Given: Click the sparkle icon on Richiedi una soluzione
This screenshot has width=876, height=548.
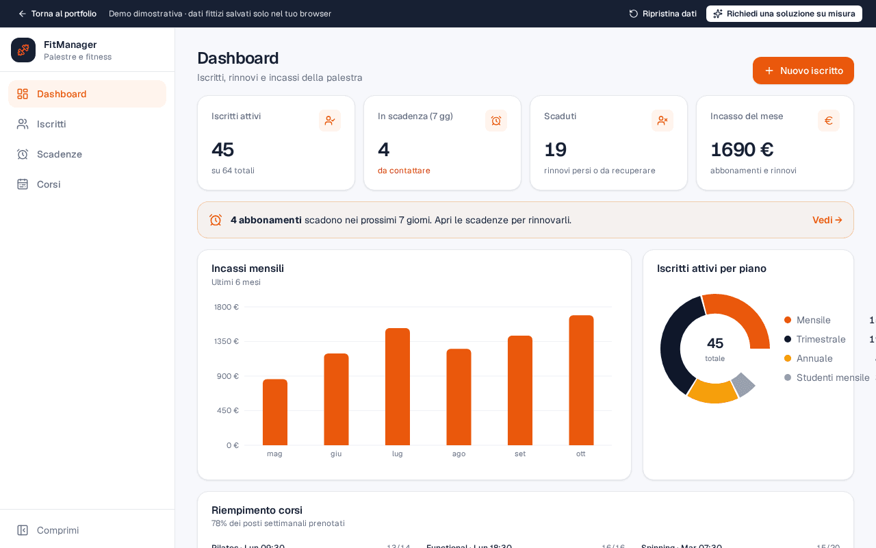Looking at the screenshot, I should [x=718, y=14].
